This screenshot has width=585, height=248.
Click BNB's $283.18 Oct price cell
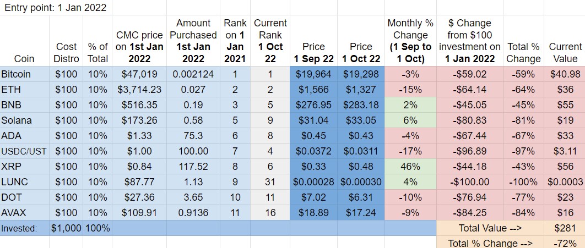[x=361, y=105]
